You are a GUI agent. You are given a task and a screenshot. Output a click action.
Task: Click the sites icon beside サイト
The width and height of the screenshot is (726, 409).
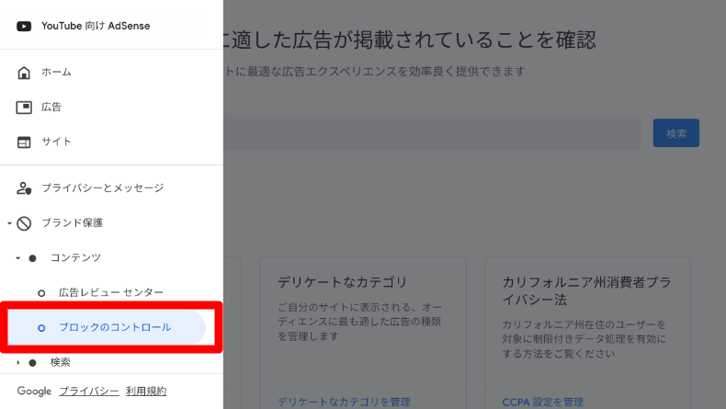(x=24, y=142)
